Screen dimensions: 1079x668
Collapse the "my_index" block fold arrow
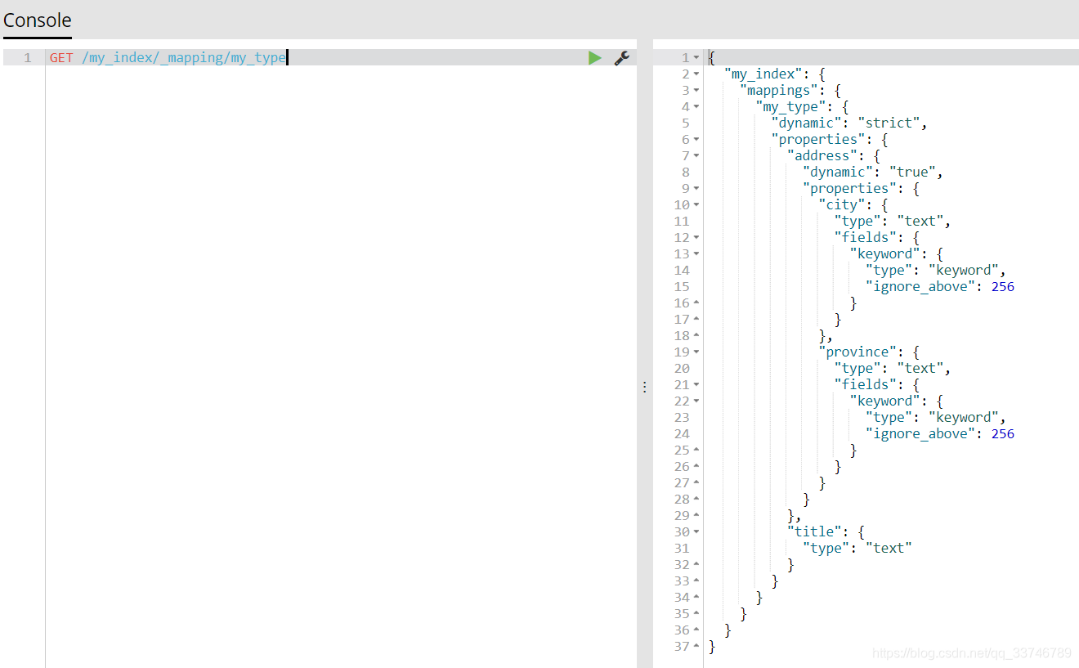tap(696, 74)
